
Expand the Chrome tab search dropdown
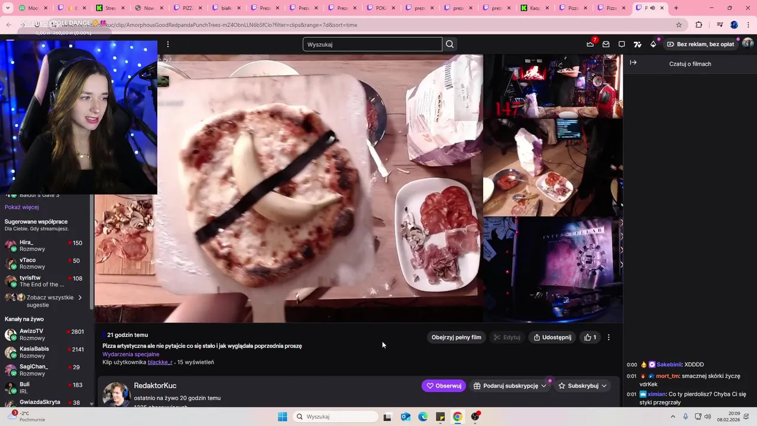8,8
